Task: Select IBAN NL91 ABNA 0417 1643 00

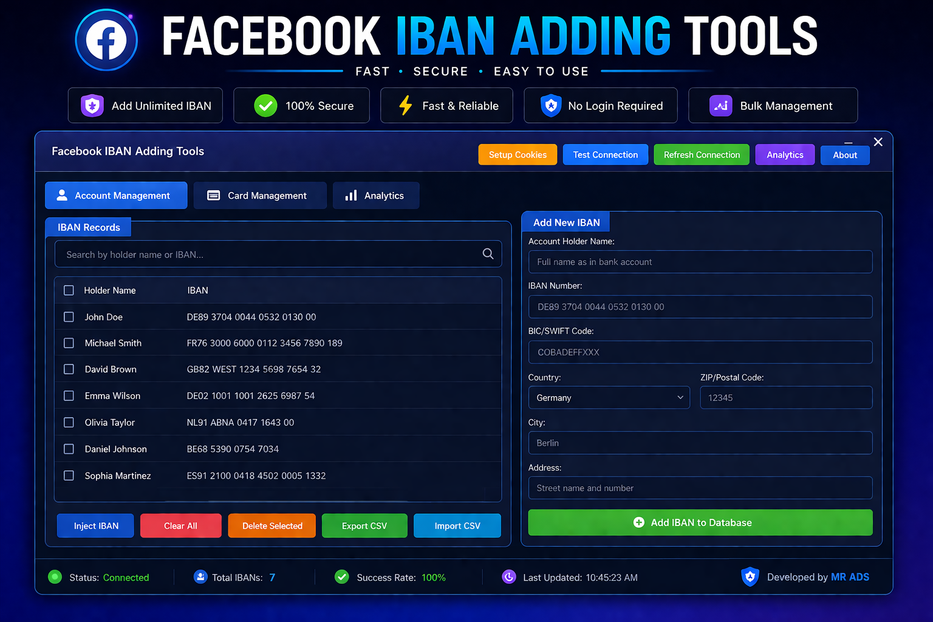Action: [241, 422]
